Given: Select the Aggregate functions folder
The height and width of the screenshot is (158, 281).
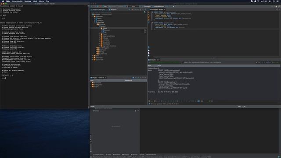Looking at the screenshot, I should tap(108, 46).
